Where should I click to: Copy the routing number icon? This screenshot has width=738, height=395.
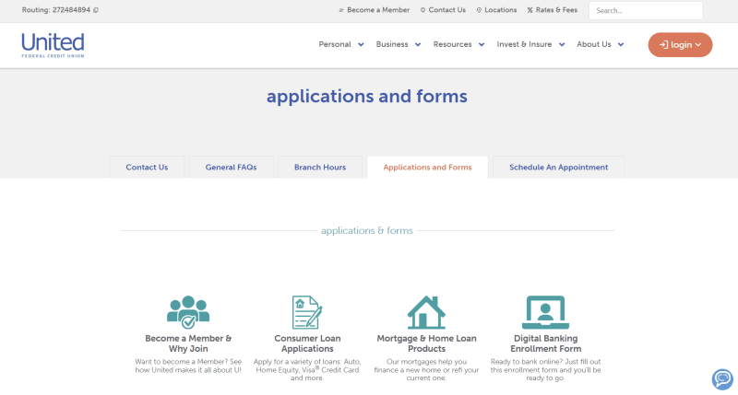click(x=96, y=10)
